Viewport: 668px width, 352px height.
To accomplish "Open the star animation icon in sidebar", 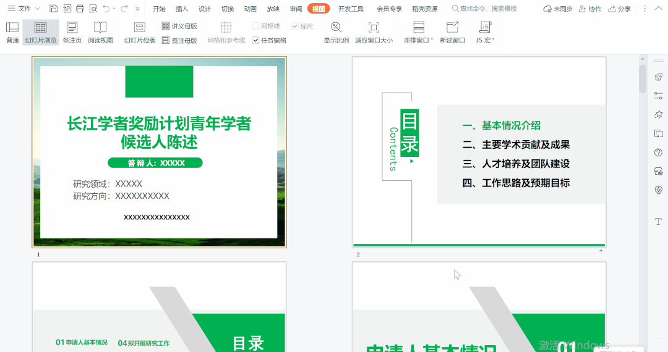I will pyautogui.click(x=658, y=114).
